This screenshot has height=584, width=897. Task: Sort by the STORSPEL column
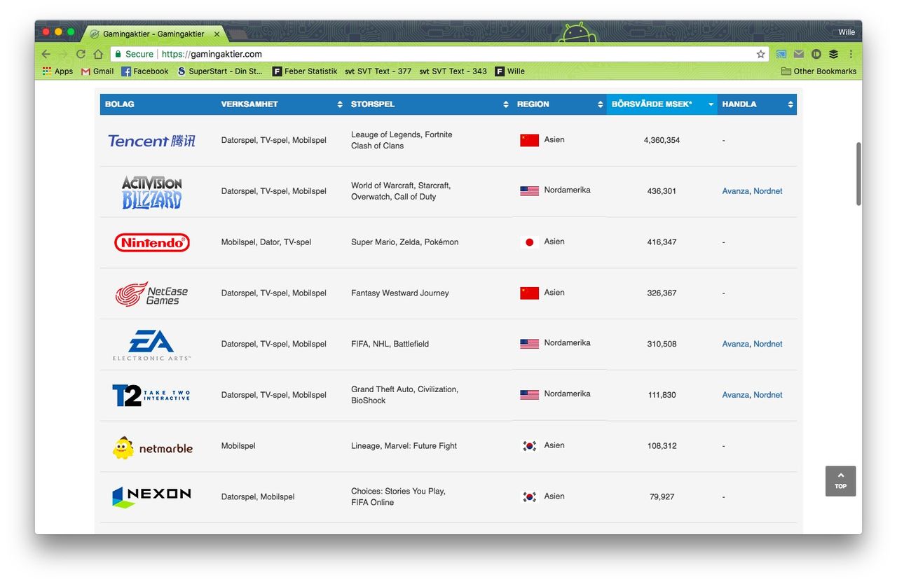[429, 104]
